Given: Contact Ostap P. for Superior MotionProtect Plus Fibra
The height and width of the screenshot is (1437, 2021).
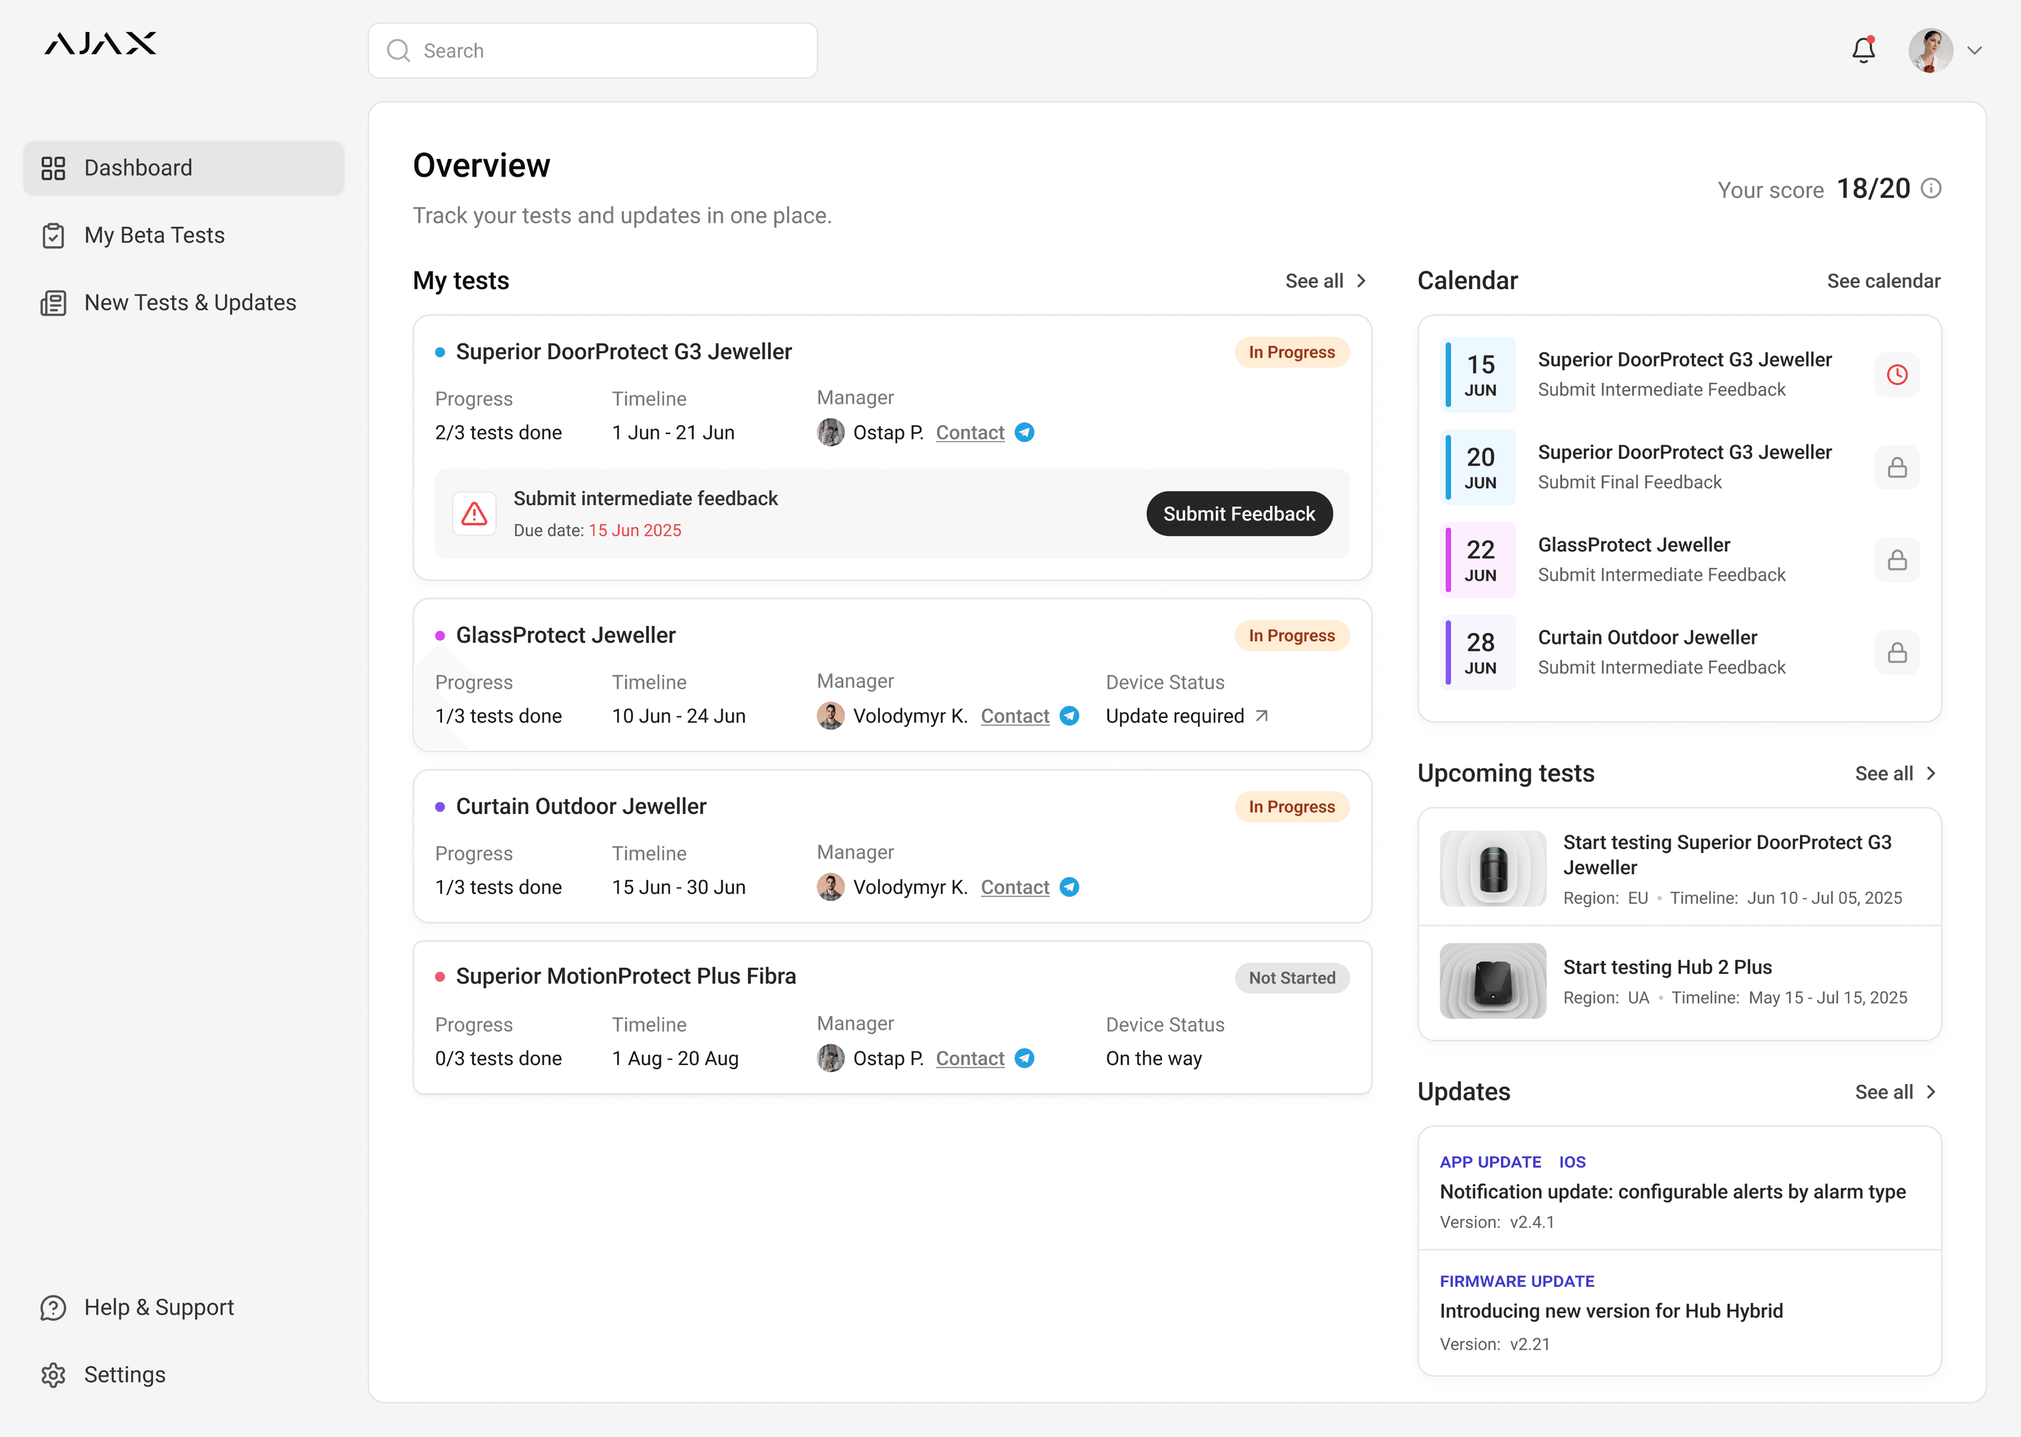Looking at the screenshot, I should point(970,1058).
